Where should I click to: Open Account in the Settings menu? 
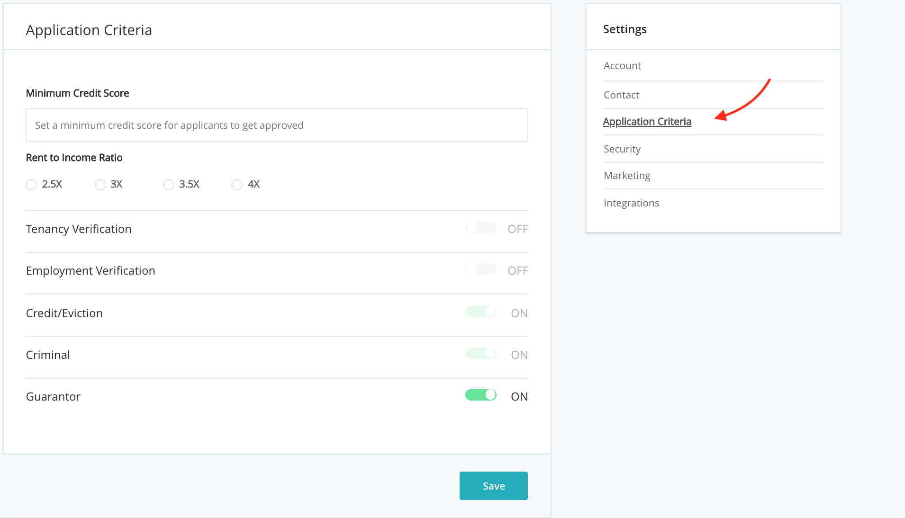click(x=622, y=66)
